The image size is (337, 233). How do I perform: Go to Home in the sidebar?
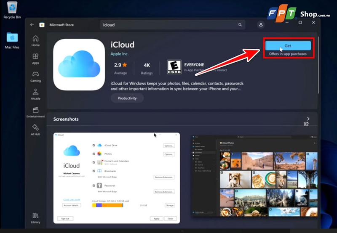click(35, 41)
